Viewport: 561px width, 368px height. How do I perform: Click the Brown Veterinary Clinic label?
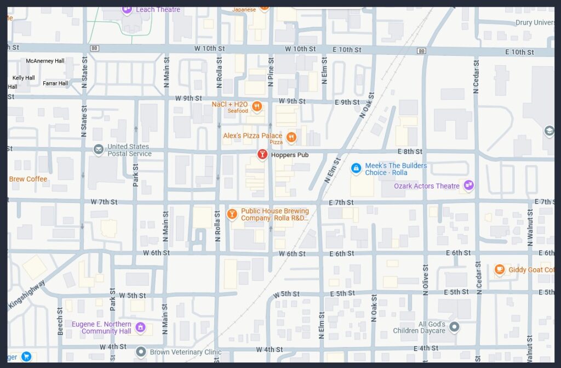pyautogui.click(x=186, y=352)
